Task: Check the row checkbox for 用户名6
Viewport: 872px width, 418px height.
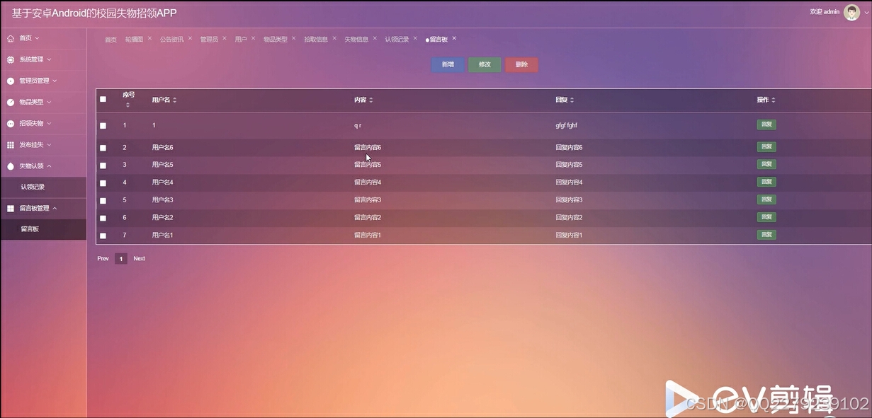Action: coord(103,146)
